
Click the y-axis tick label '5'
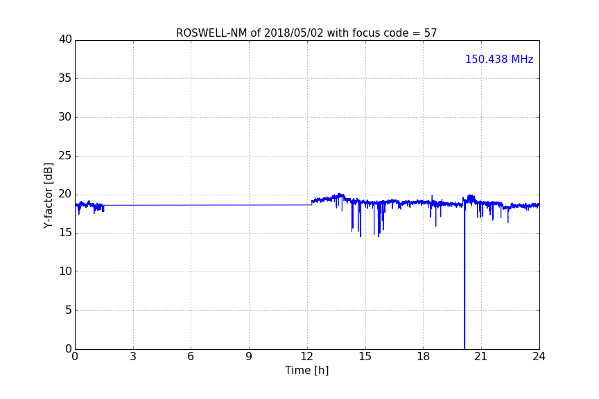coord(69,310)
